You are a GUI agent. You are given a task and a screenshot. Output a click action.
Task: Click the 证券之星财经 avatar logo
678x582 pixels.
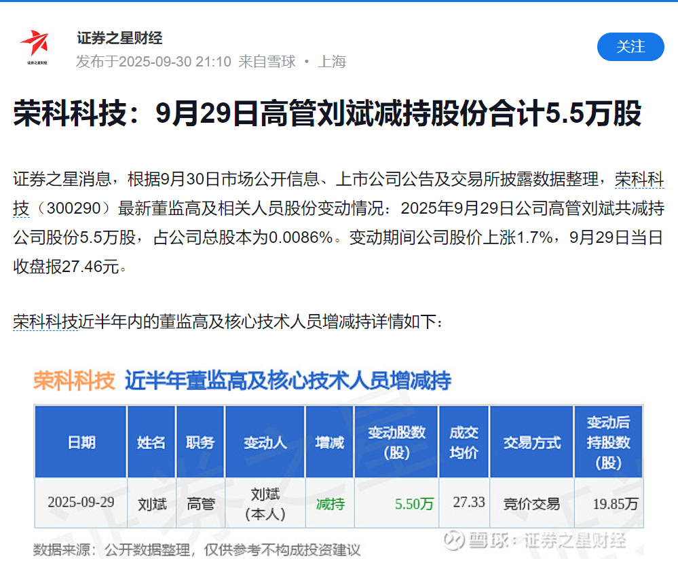[34, 47]
